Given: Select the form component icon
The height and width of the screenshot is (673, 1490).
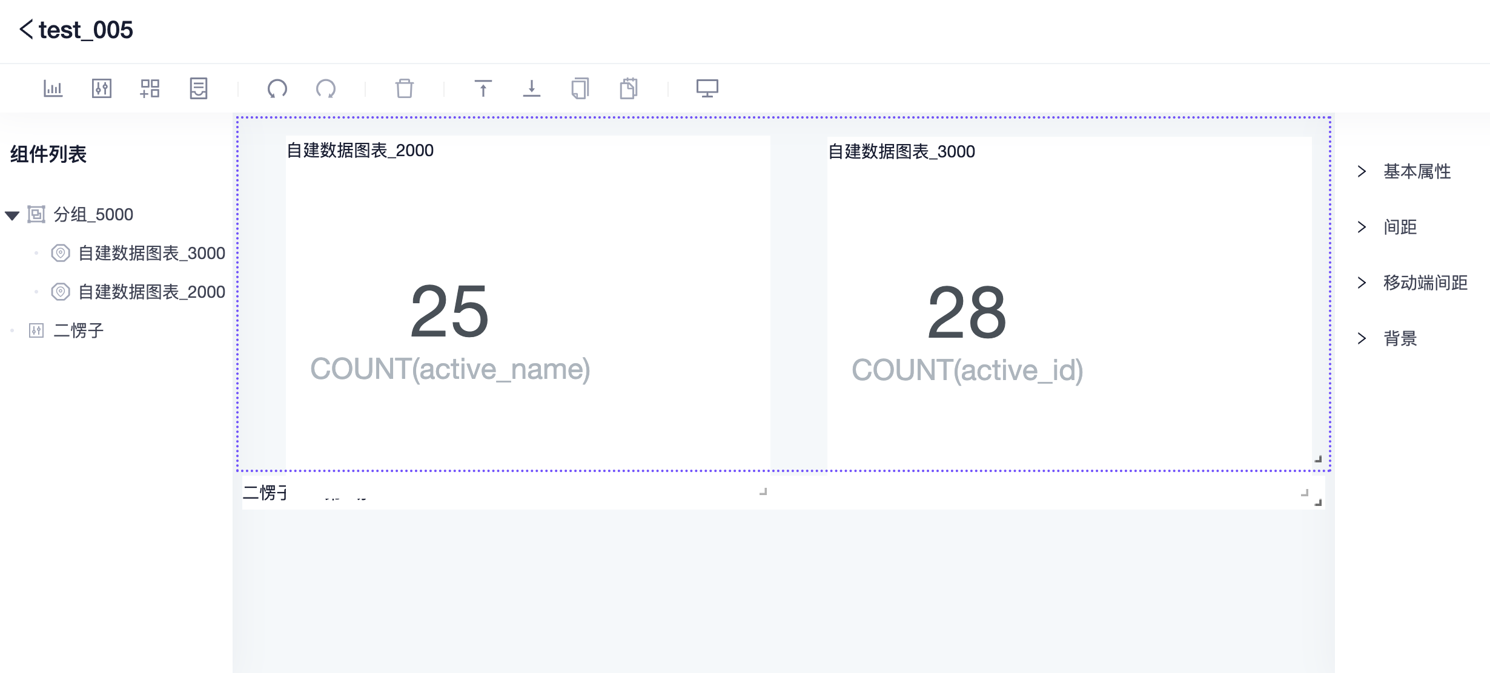Looking at the screenshot, I should (198, 88).
